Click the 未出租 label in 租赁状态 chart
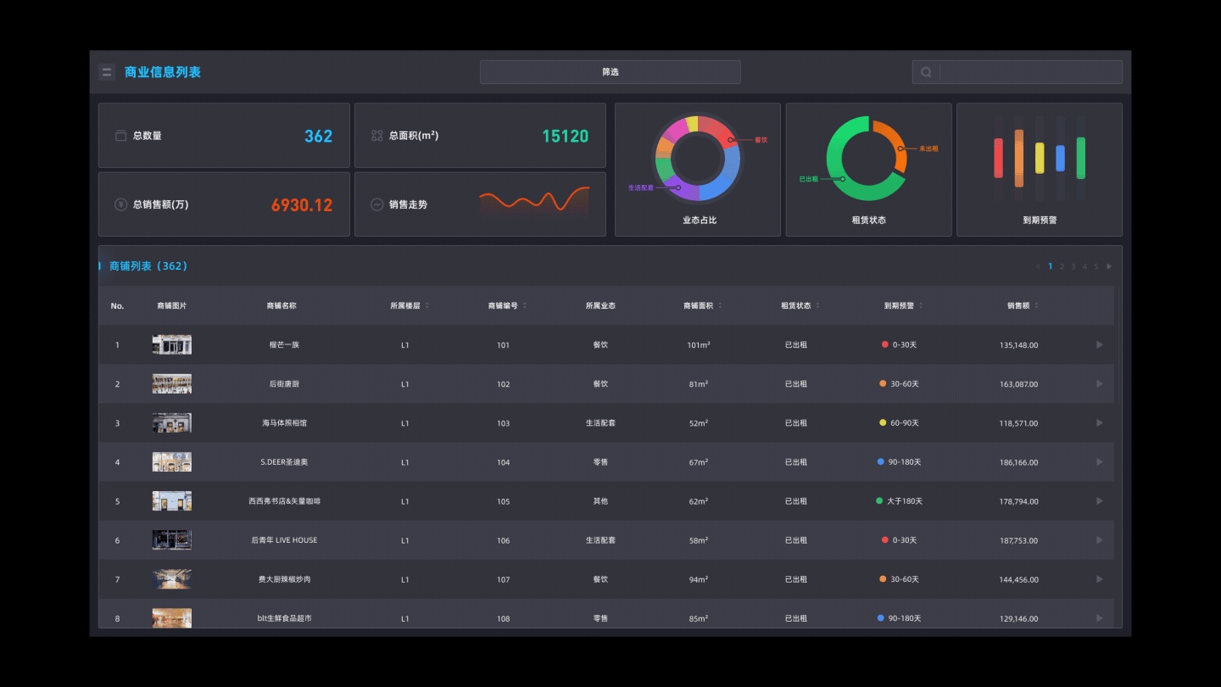 point(928,148)
